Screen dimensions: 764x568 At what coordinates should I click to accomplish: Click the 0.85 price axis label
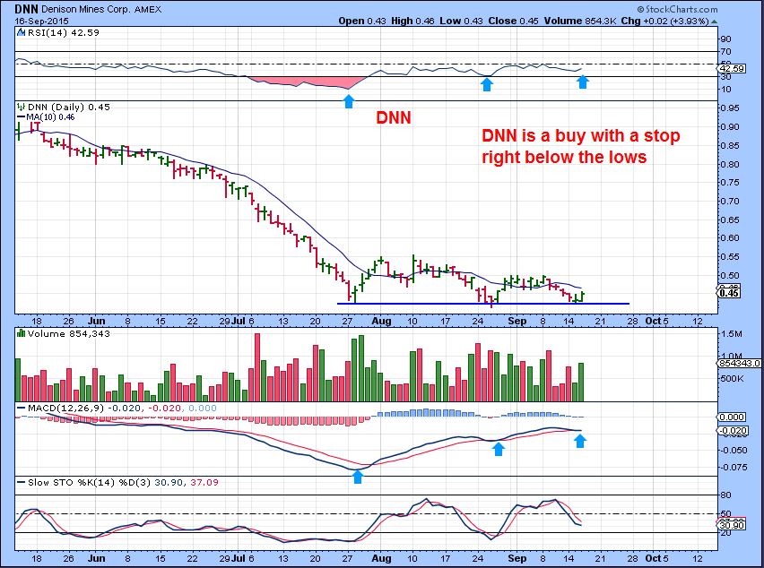[730, 145]
